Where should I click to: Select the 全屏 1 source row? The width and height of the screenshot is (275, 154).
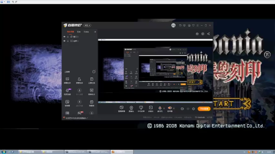coord(80,41)
